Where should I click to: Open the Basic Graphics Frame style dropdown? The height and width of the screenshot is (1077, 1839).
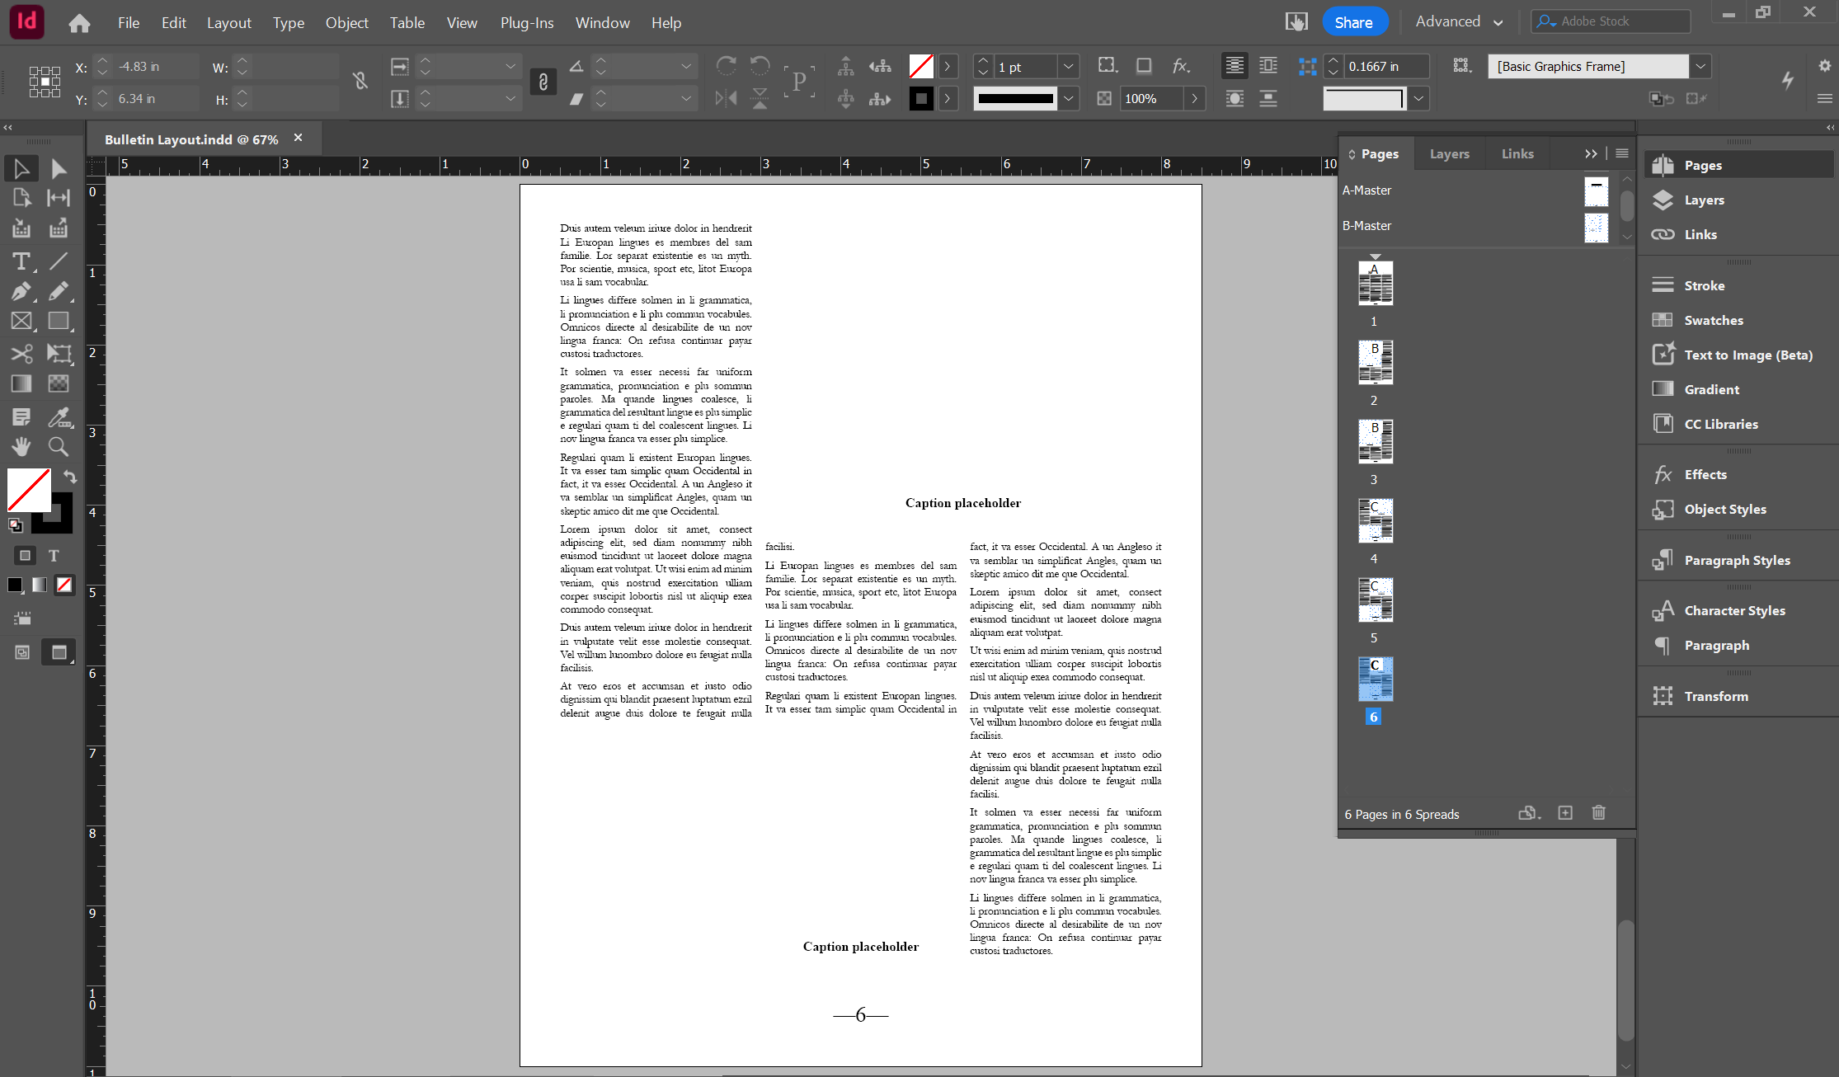[x=1700, y=66]
